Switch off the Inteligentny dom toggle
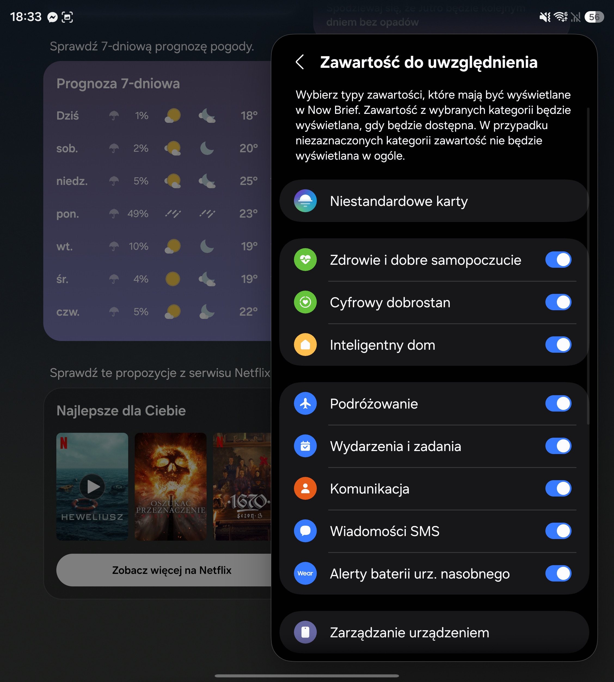 (558, 345)
